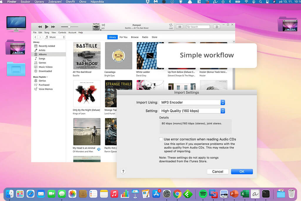
Task: Open the Up Next list button
Action: click(180, 27)
